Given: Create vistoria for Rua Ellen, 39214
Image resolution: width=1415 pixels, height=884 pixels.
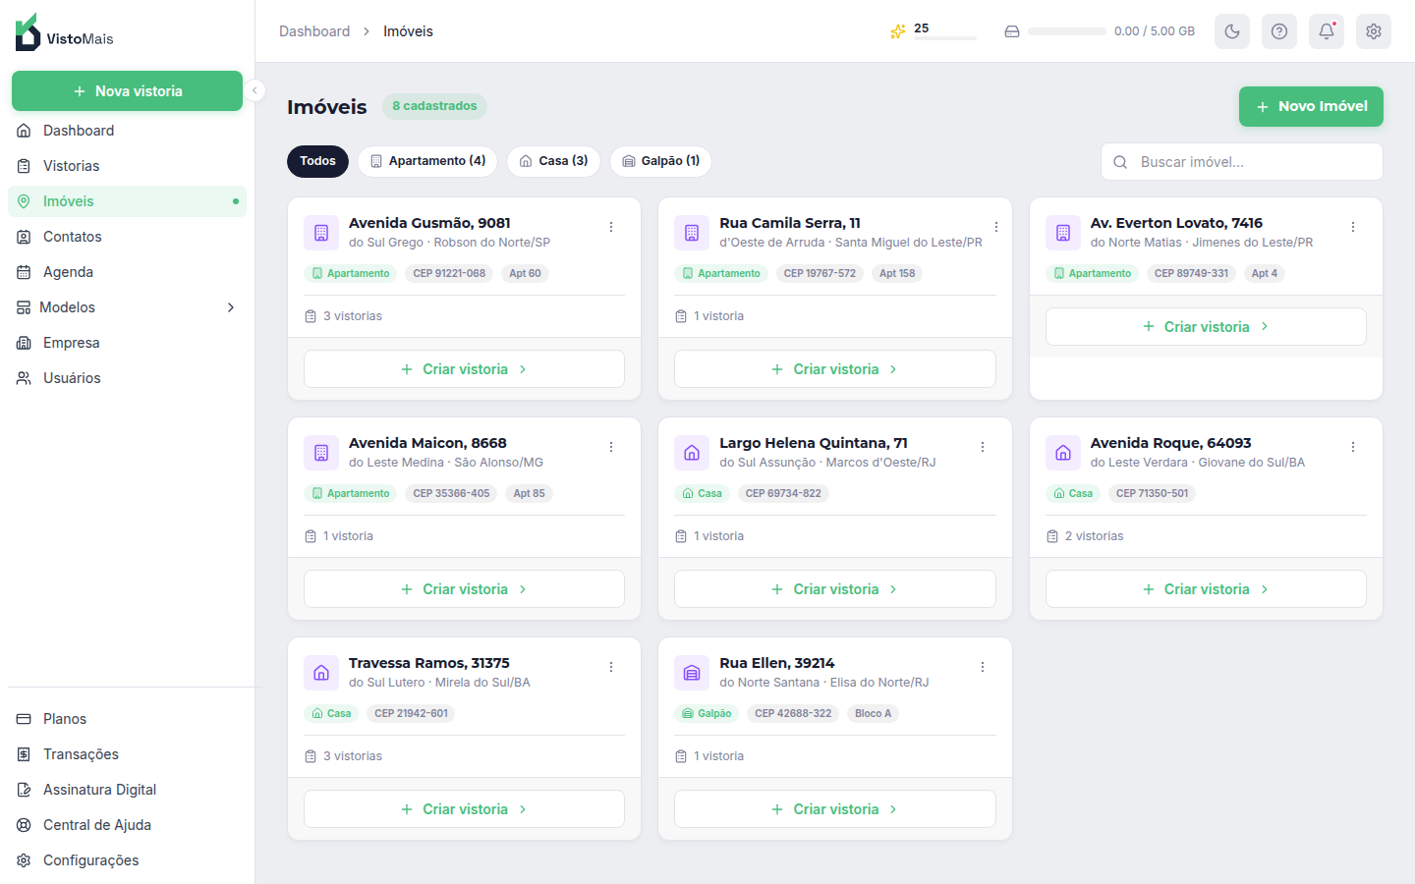Looking at the screenshot, I should tap(835, 809).
